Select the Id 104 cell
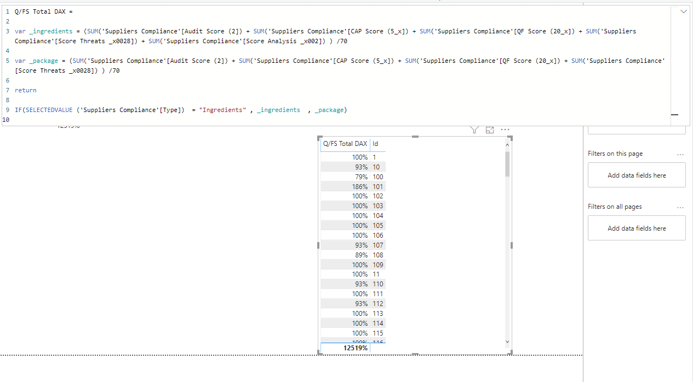Image resolution: width=693 pixels, height=382 pixels. tap(378, 215)
